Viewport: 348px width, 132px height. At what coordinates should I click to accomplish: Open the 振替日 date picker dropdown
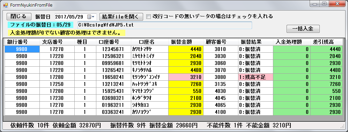[x=91, y=17]
